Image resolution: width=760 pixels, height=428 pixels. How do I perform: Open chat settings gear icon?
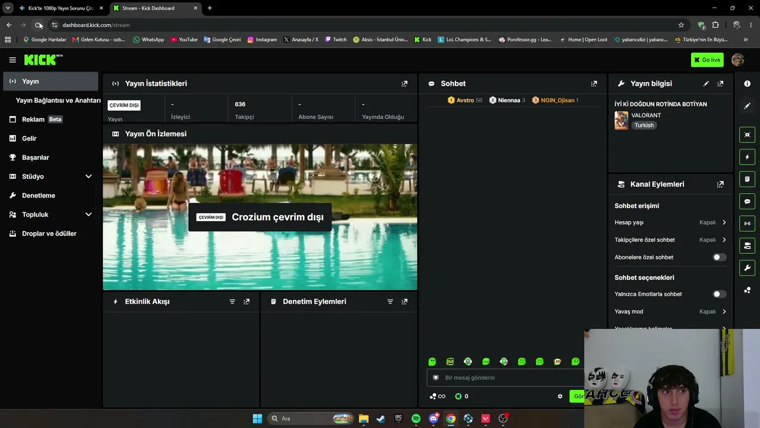pos(560,396)
